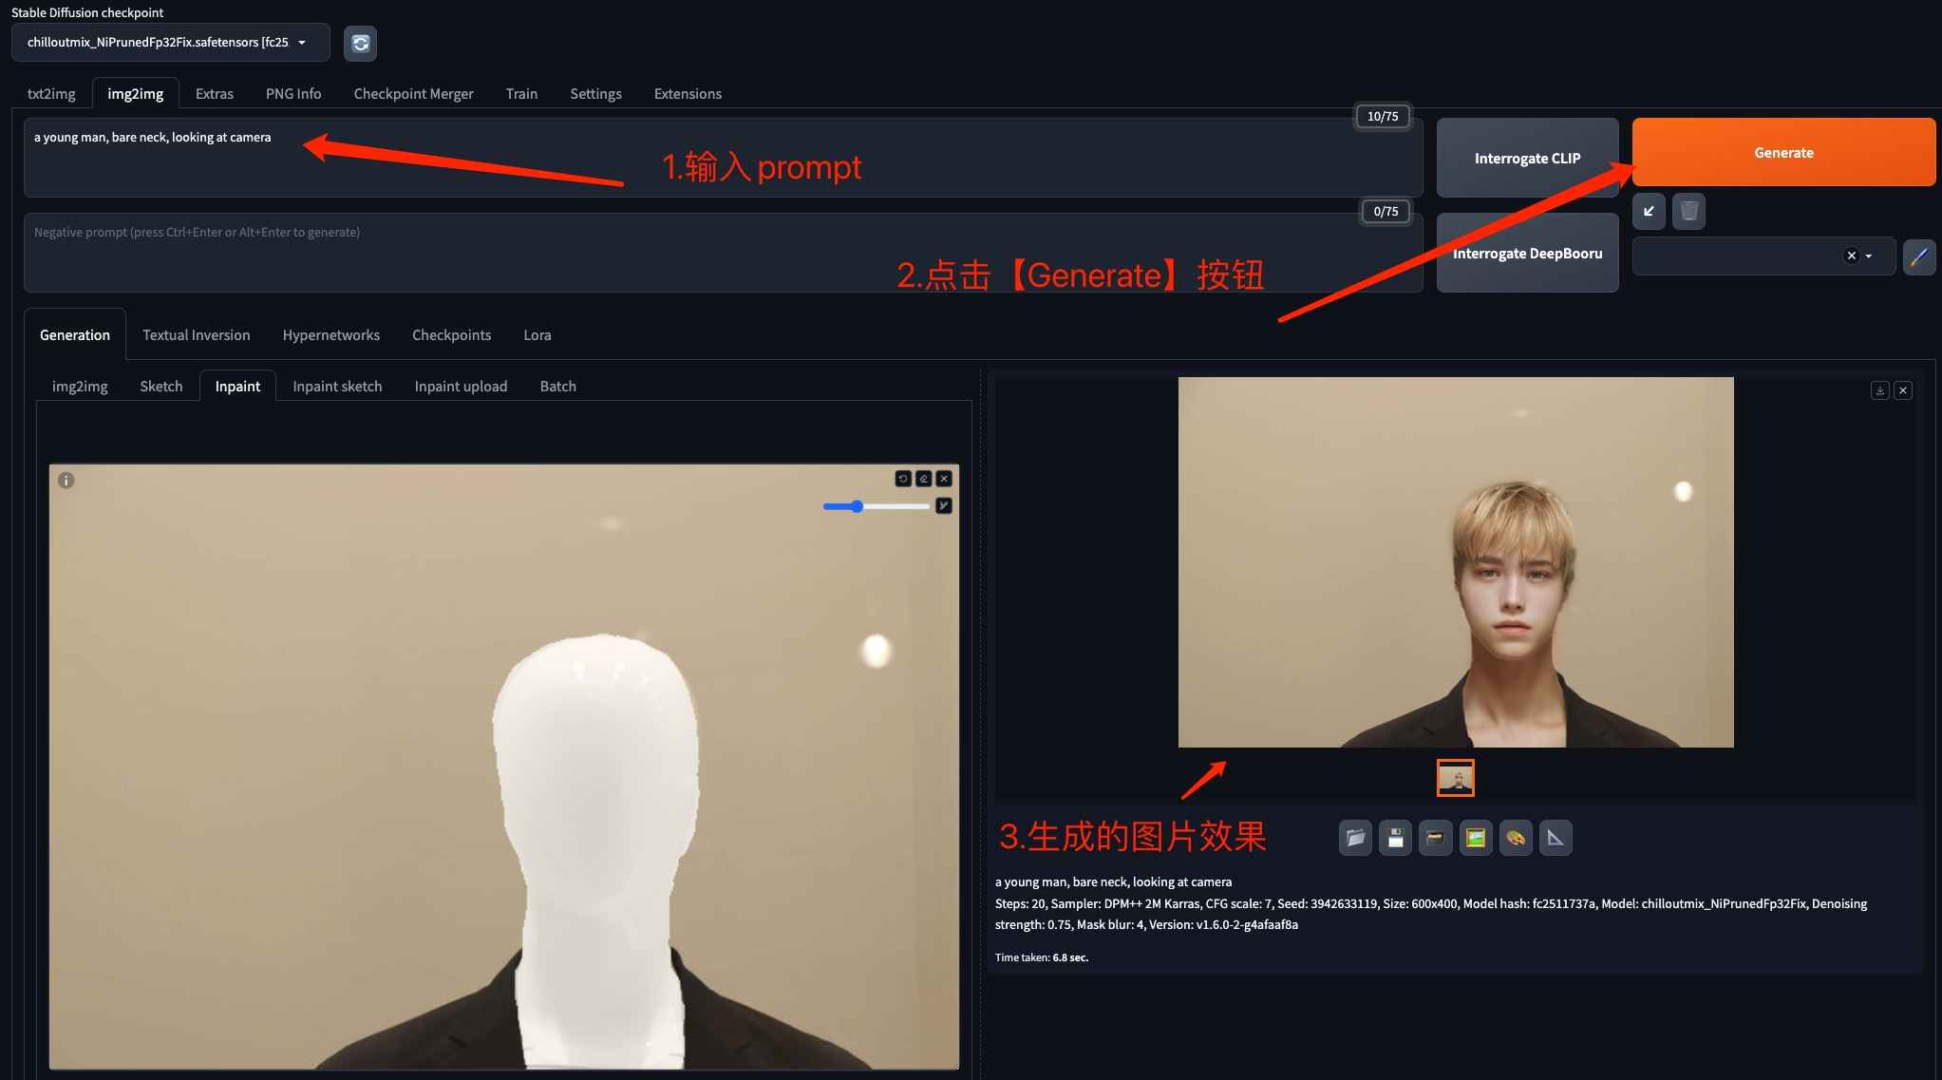Click the trash clear prompt icon
Image resolution: width=1942 pixels, height=1080 pixels.
click(1688, 211)
